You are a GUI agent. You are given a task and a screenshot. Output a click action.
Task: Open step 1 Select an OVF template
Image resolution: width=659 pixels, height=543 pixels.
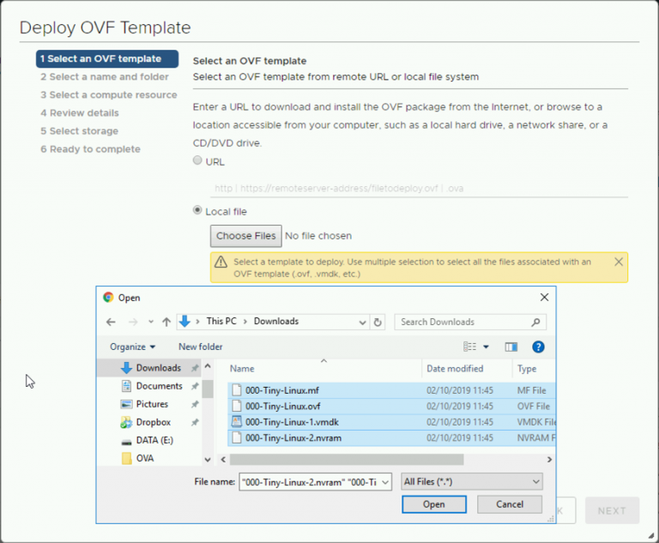tap(107, 59)
